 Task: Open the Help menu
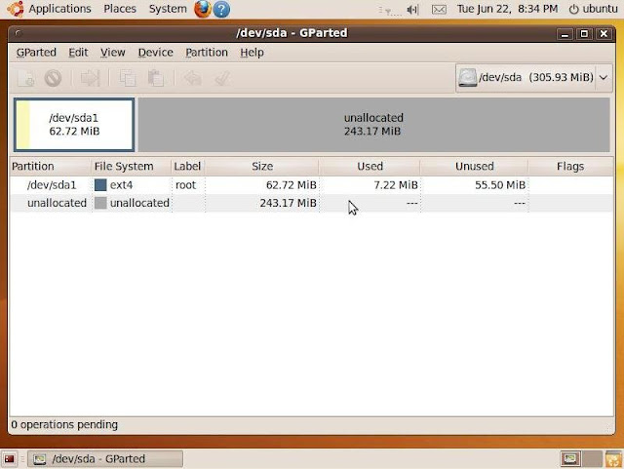(252, 53)
